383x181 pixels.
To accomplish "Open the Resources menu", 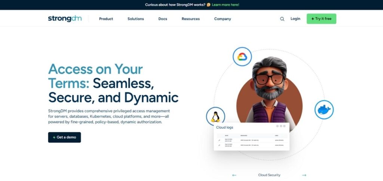I will click(x=190, y=19).
